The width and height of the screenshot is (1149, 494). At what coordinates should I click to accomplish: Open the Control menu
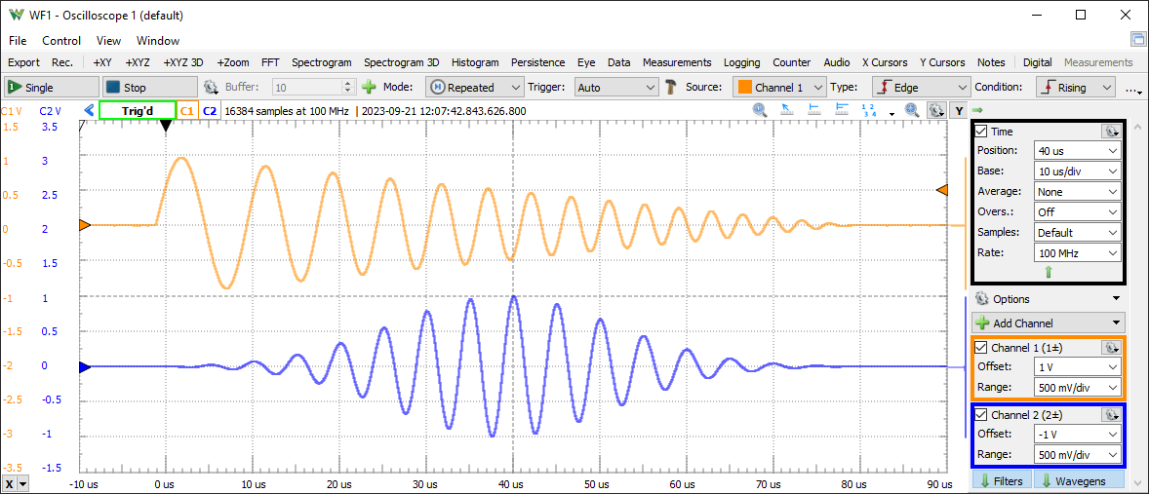pyautogui.click(x=61, y=41)
